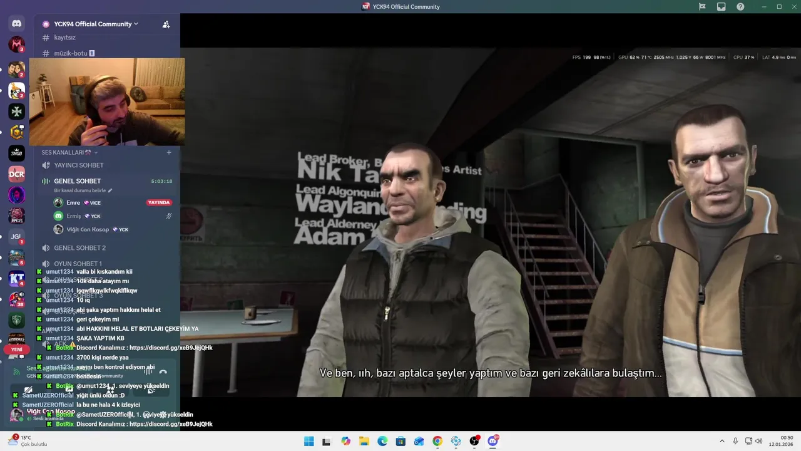Open File Explorer from taskbar
The width and height of the screenshot is (801, 451).
click(364, 441)
